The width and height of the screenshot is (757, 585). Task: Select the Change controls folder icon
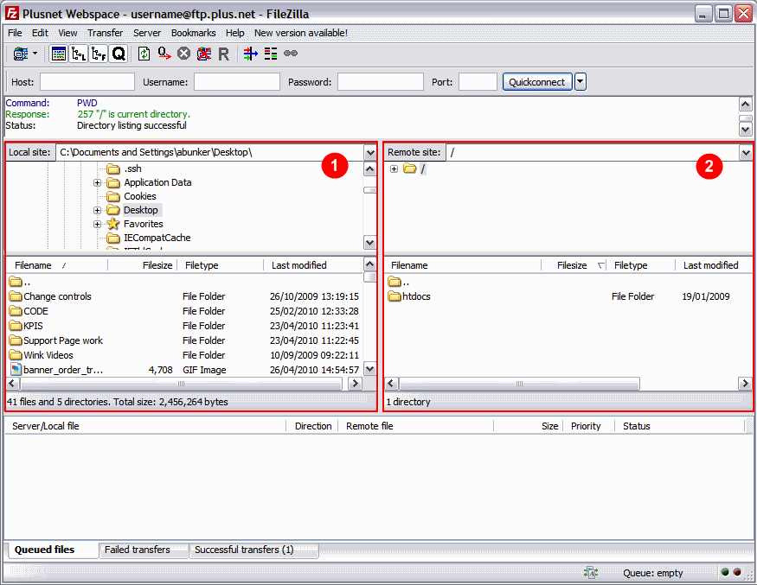point(16,296)
